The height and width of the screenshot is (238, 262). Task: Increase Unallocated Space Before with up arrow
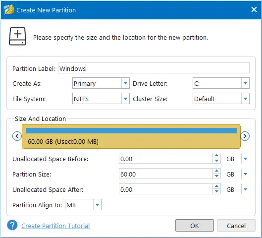pyautogui.click(x=216, y=156)
